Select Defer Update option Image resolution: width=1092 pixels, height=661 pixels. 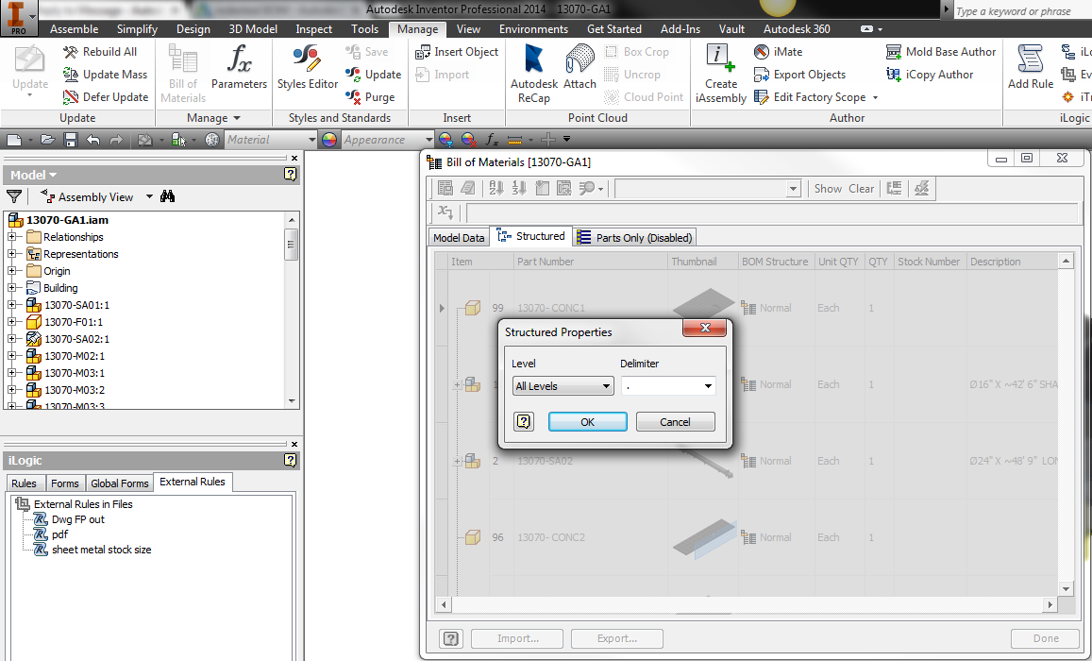[x=106, y=96]
